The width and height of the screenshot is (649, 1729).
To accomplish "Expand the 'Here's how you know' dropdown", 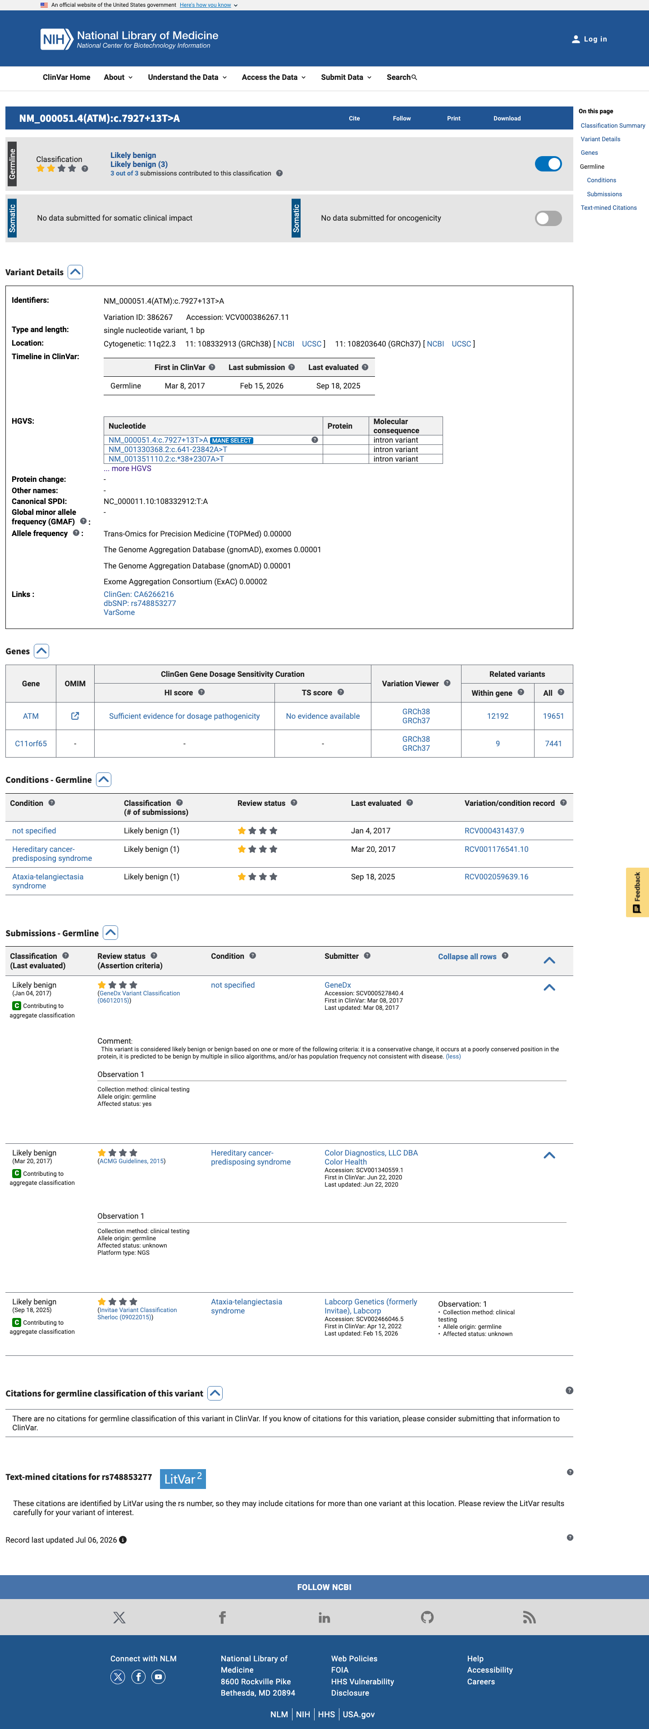I will 209,5.
